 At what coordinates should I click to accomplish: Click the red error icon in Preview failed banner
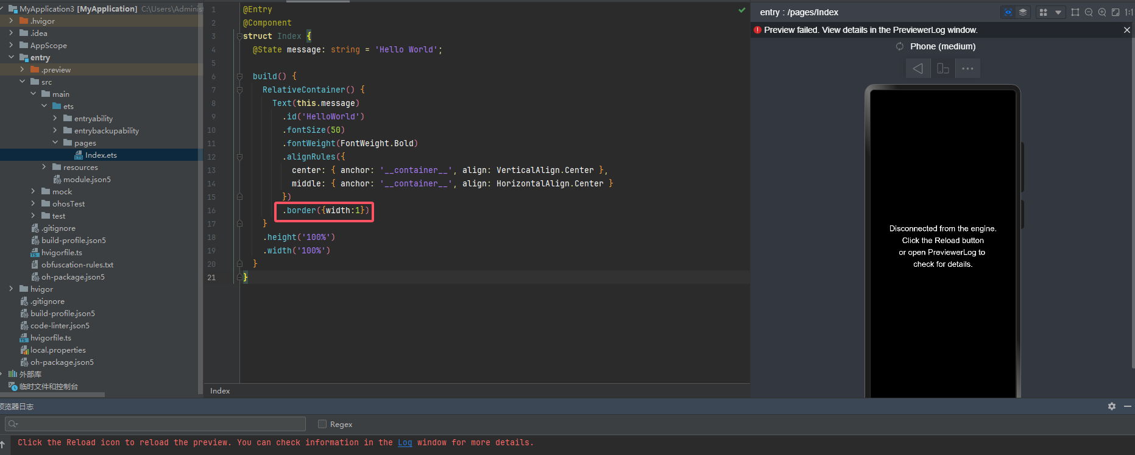[x=757, y=30]
